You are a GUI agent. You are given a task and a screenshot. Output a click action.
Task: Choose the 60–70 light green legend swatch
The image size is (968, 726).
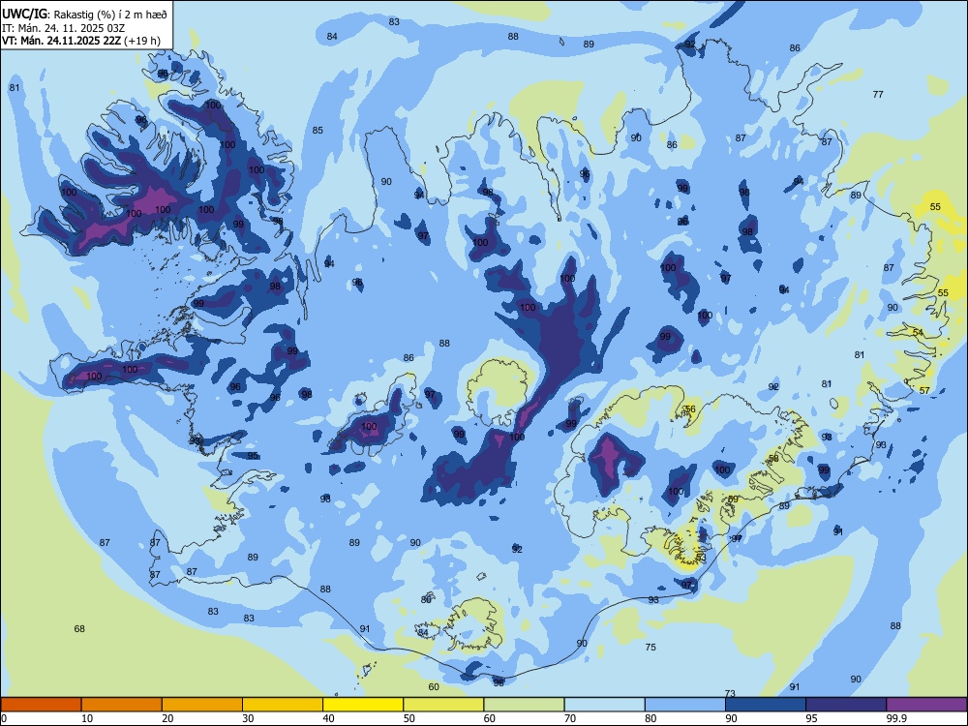524,705
